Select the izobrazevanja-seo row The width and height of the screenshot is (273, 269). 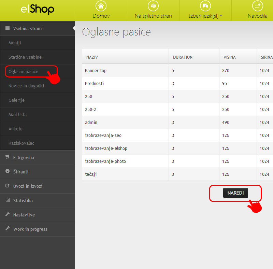point(177,136)
